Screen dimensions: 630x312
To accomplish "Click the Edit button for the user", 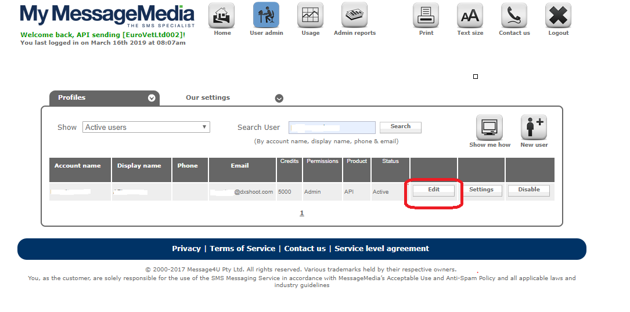I will 434,190.
